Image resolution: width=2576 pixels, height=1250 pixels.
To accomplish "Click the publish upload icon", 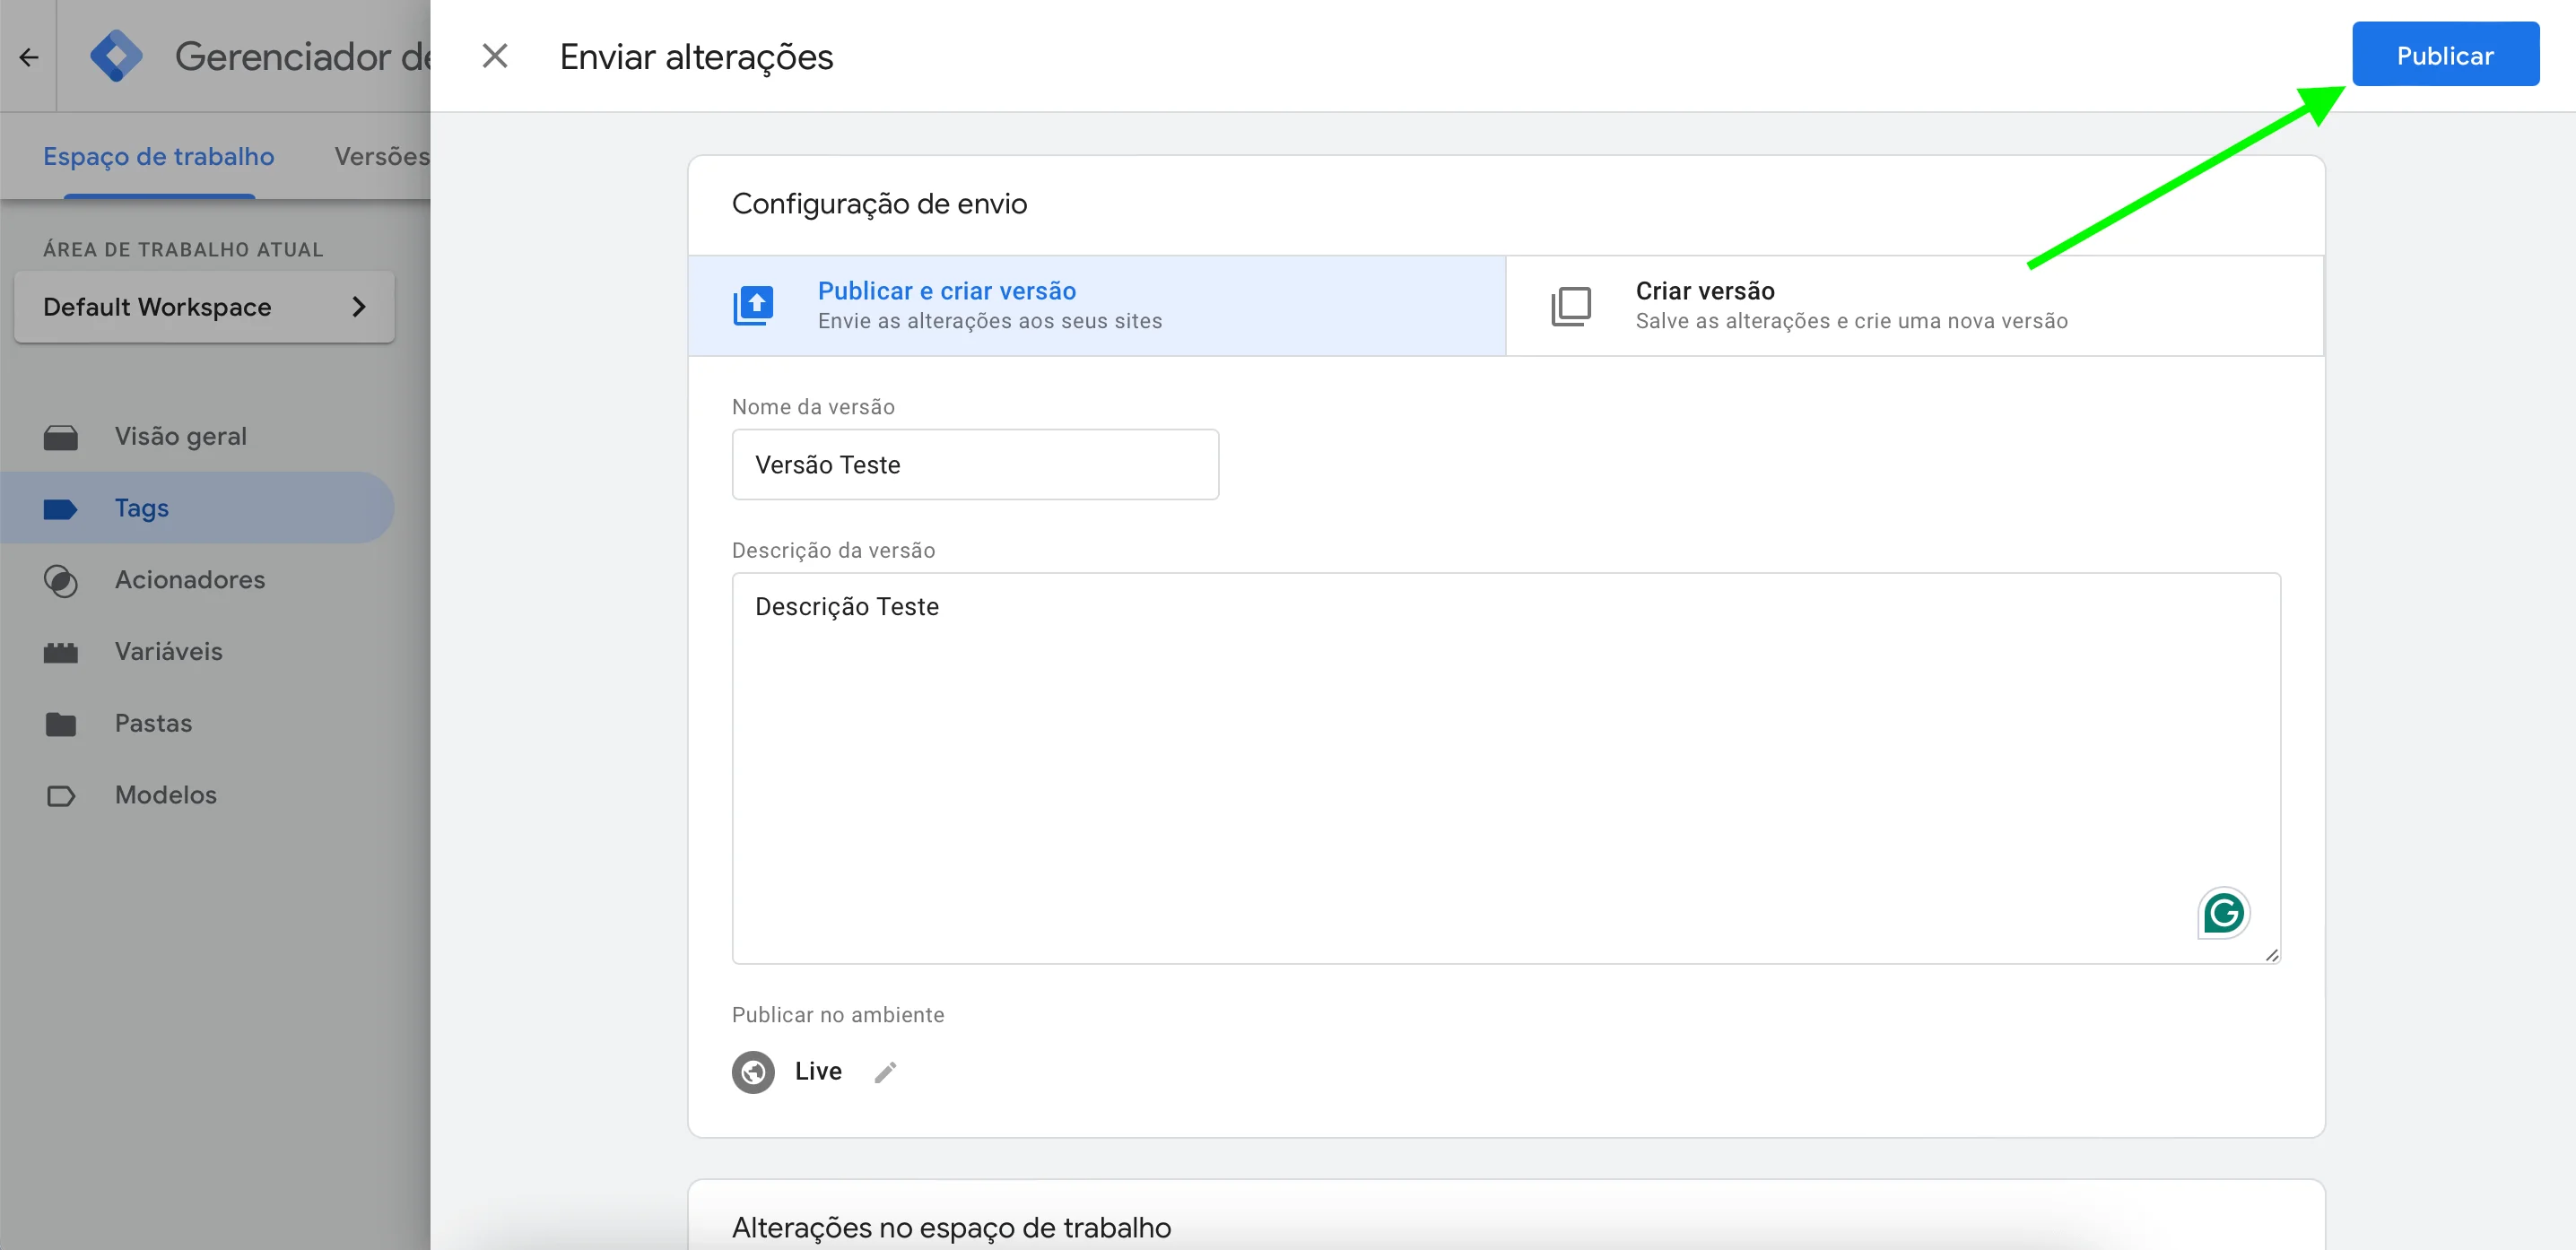I will [754, 305].
